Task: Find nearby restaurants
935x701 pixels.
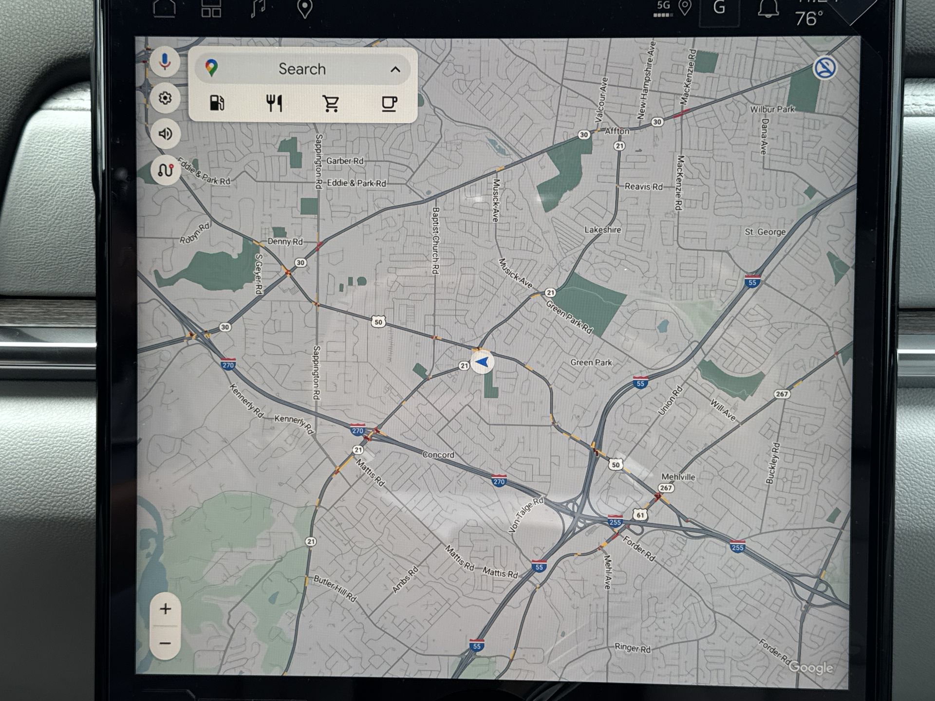Action: [274, 103]
